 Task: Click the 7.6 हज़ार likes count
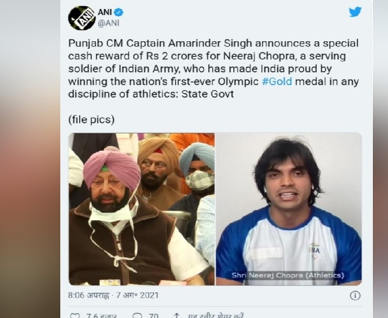coord(101,315)
